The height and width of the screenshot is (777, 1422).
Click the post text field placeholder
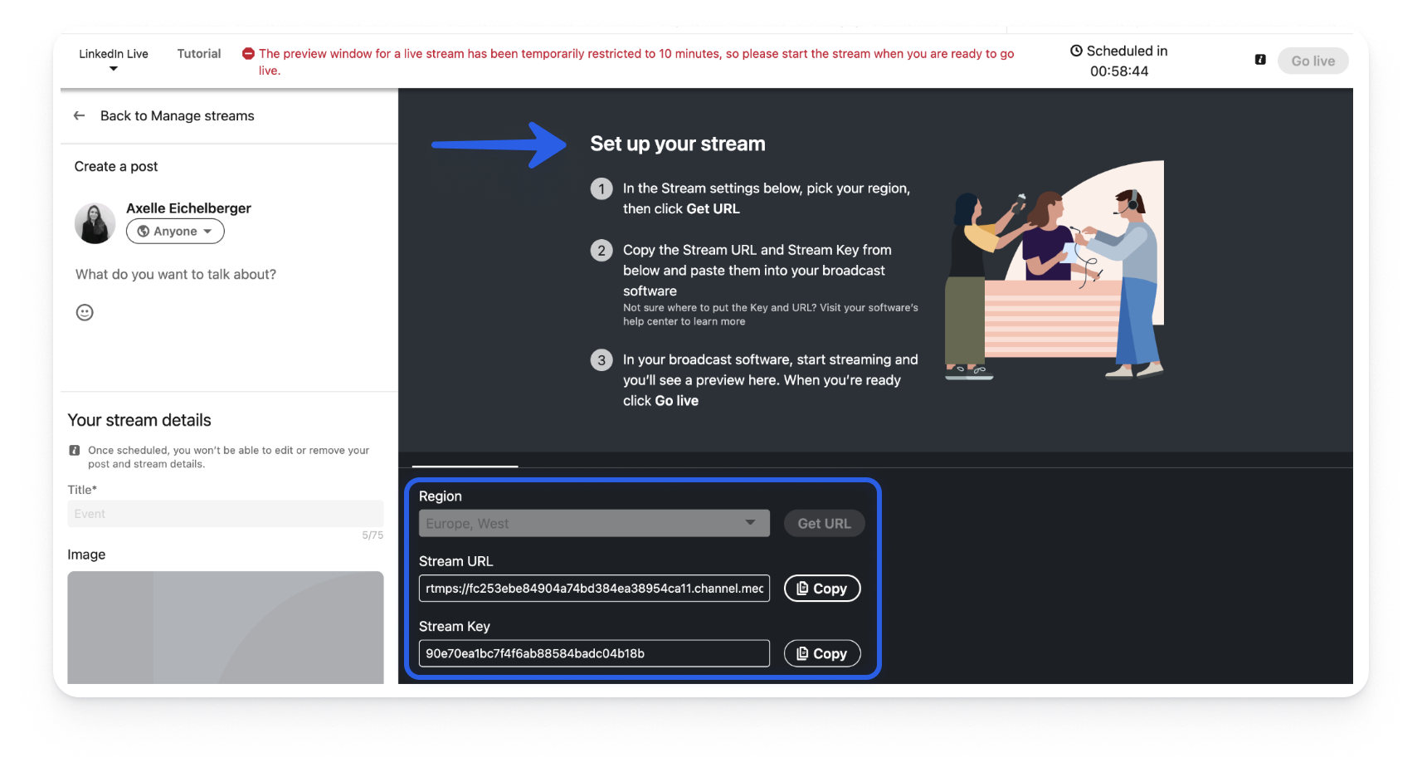[176, 275]
